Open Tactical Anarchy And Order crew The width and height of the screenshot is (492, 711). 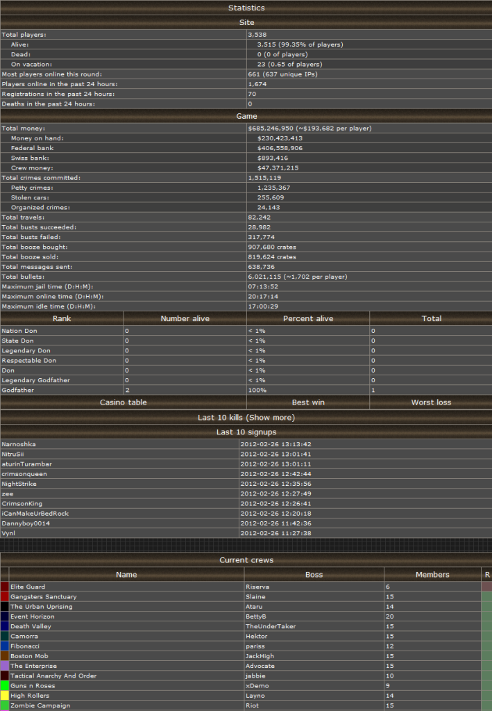(53, 676)
